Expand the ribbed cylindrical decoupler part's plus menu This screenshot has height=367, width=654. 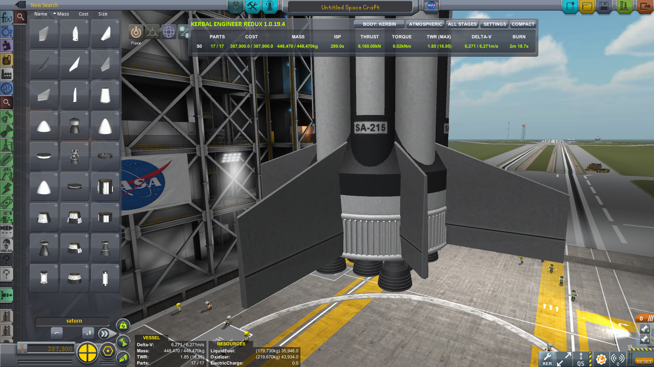click(117, 175)
